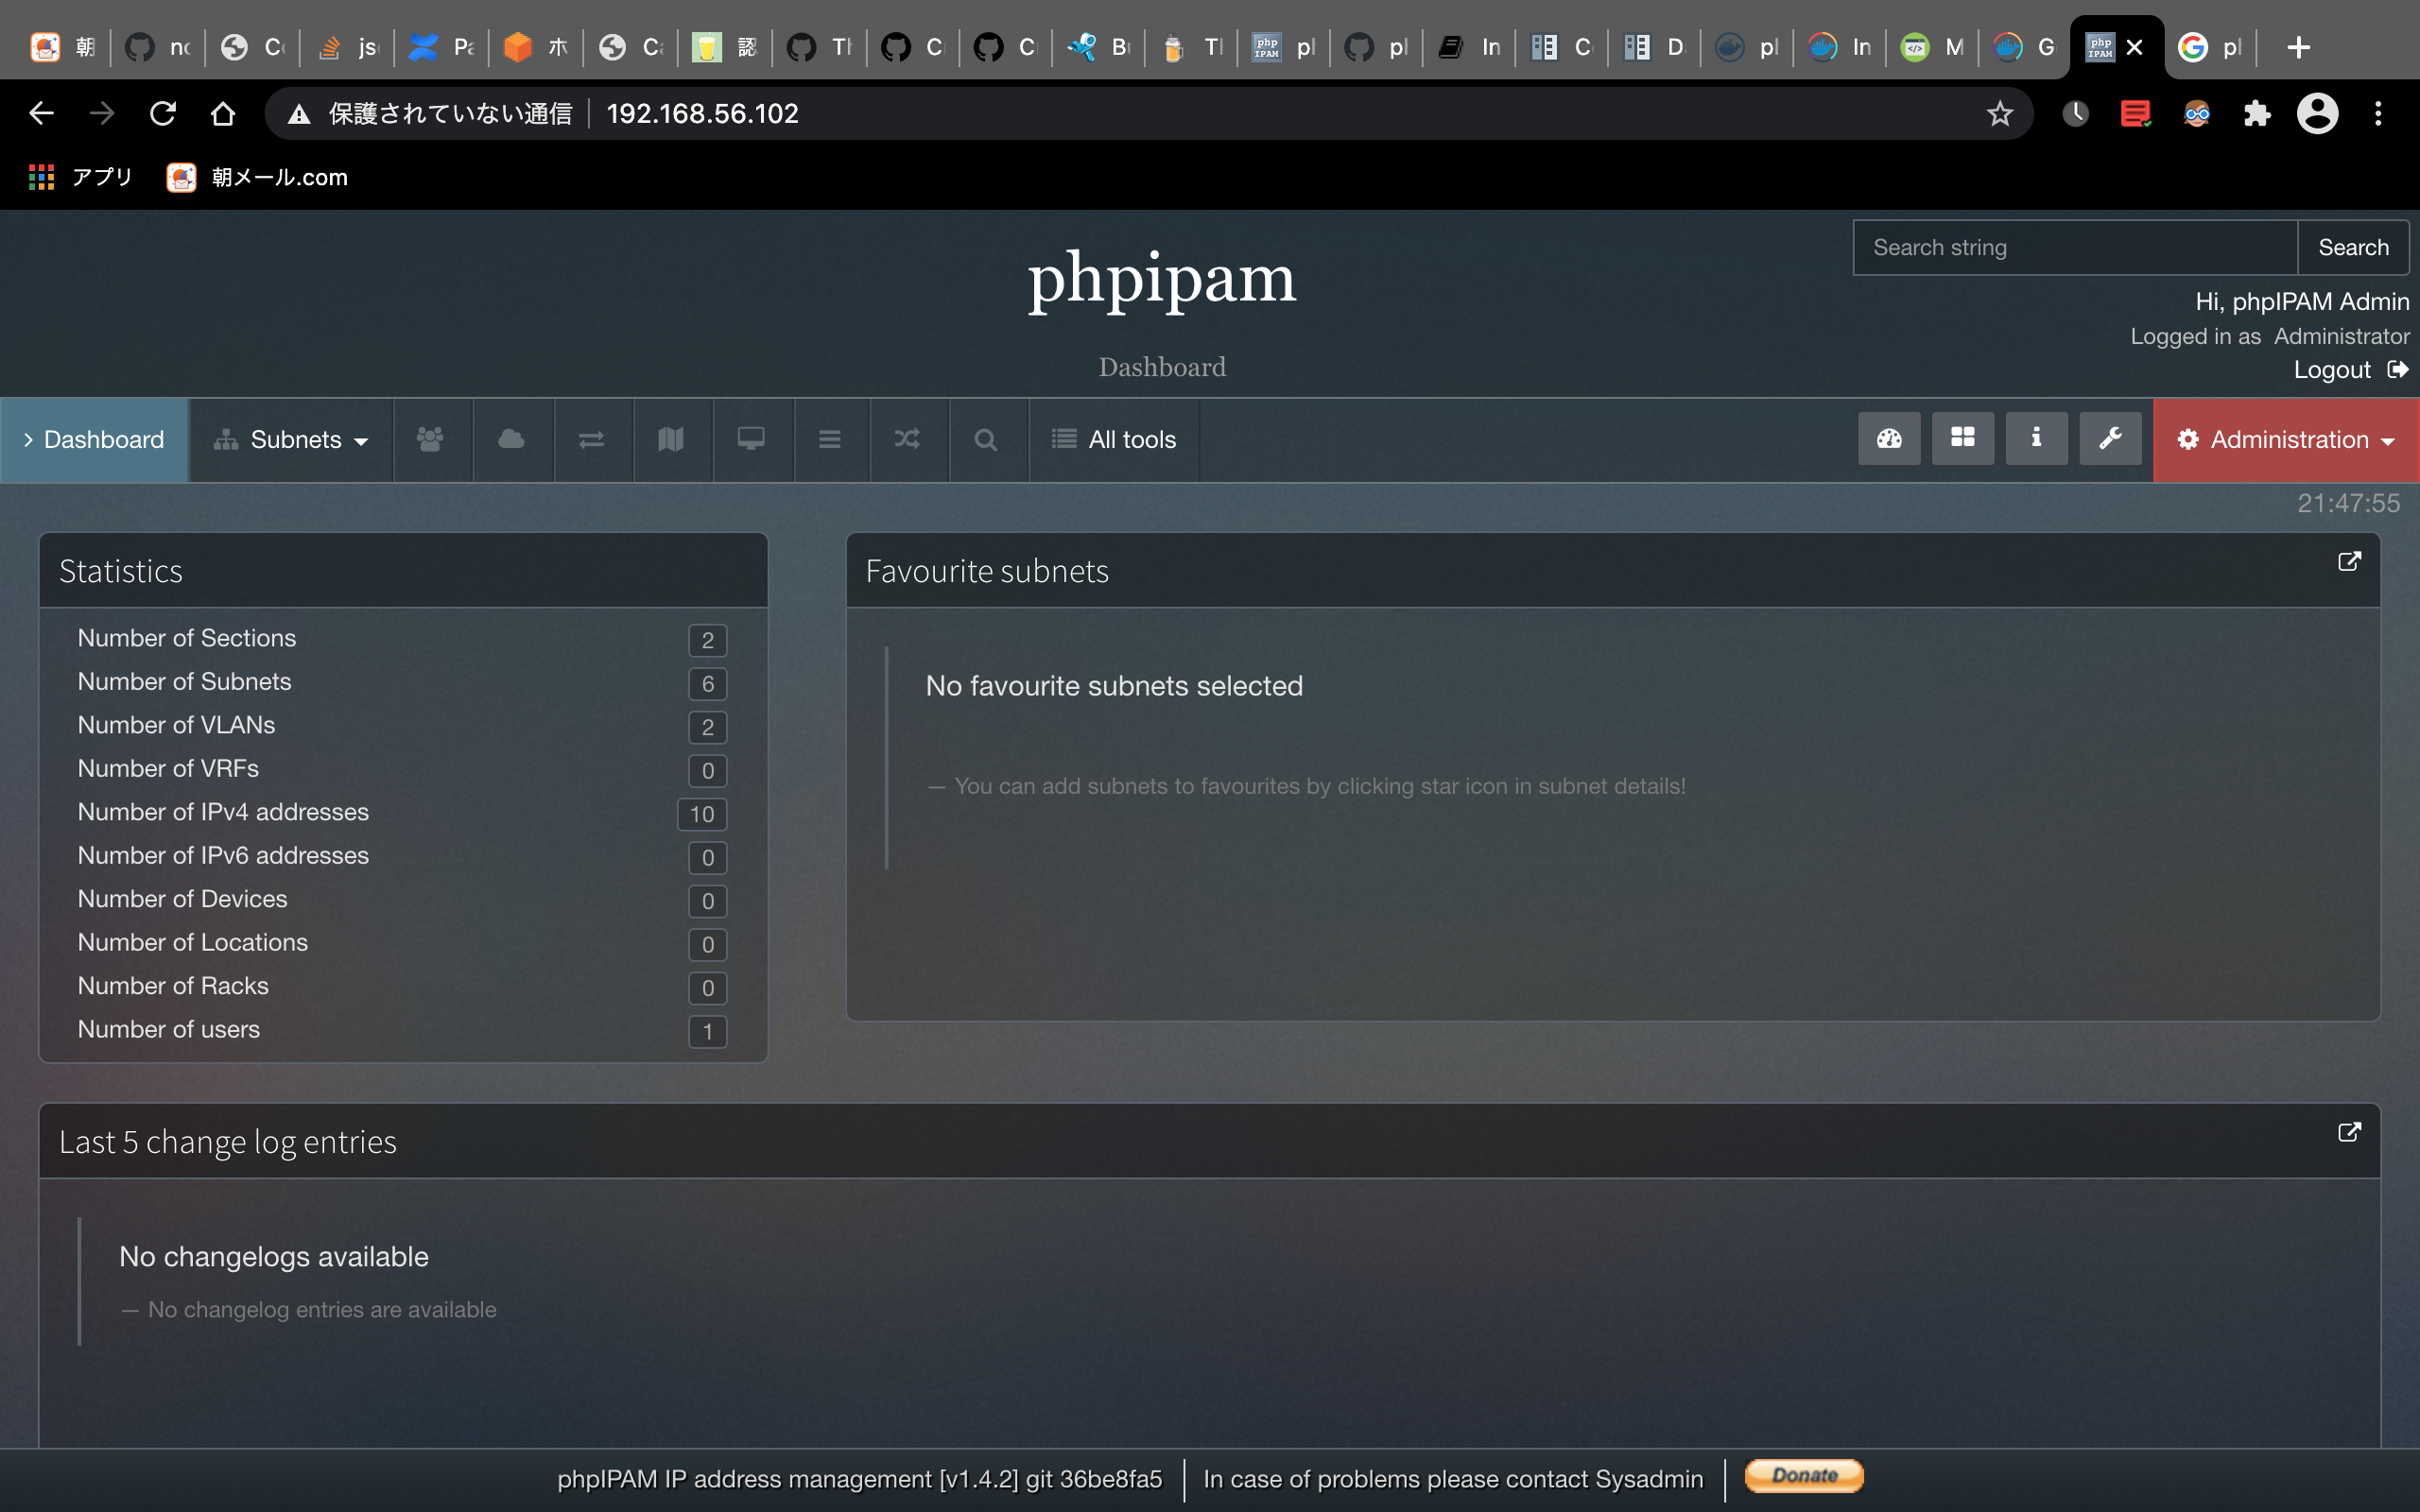
Task: Open the アプリ apps shortcut
Action: (81, 177)
